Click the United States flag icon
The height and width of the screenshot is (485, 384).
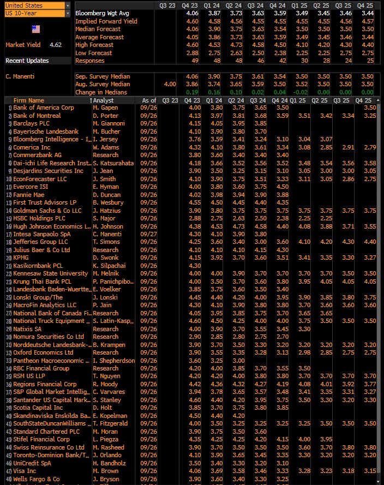point(36,29)
